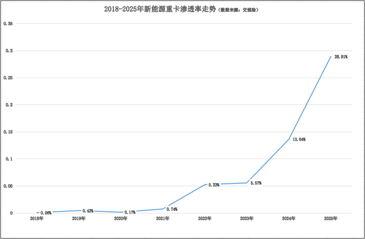Select the 0.43% data label
Image resolution: width=365 pixels, height=239 pixels.
click(88, 211)
